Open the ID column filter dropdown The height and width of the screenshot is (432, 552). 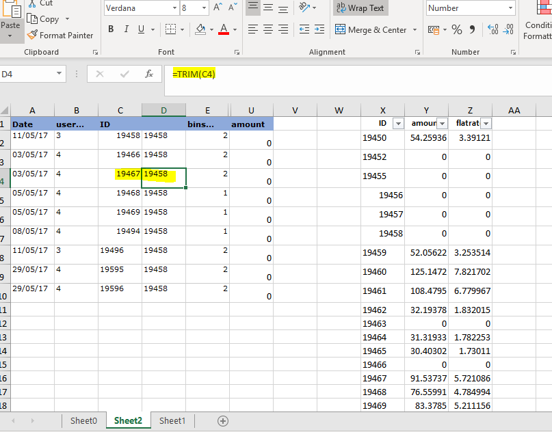pos(398,124)
